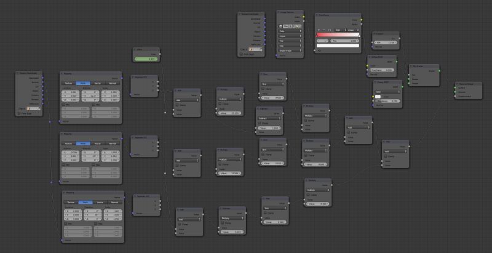Select Texture tab in the uppermost Mapping node

[x=68, y=83]
